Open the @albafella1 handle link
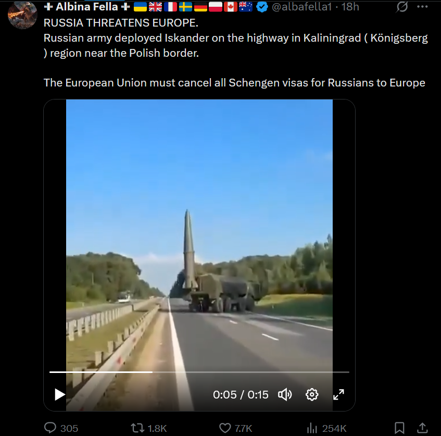This screenshot has width=441, height=436. (302, 7)
